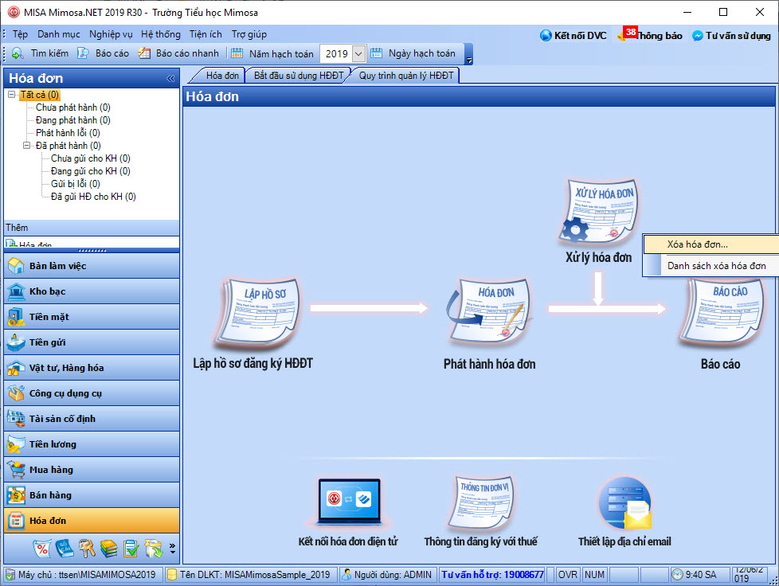The height and width of the screenshot is (586, 779).
Task: Open Thiết lập địa chỉ email icon
Action: click(x=625, y=503)
